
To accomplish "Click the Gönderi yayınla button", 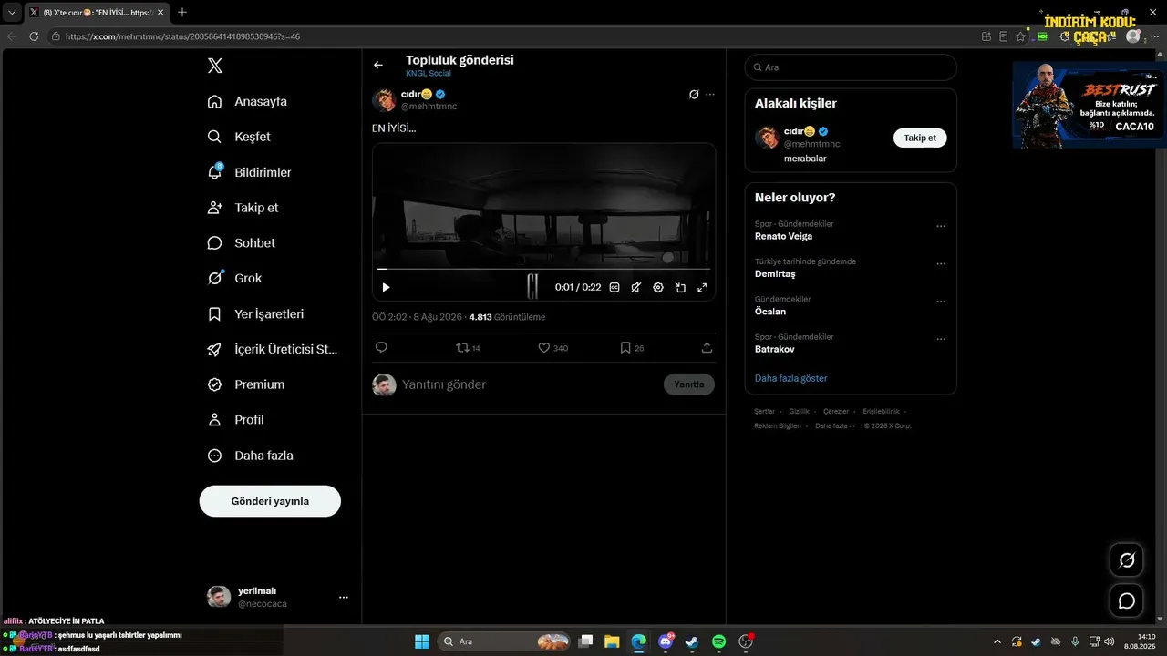I will tap(270, 501).
